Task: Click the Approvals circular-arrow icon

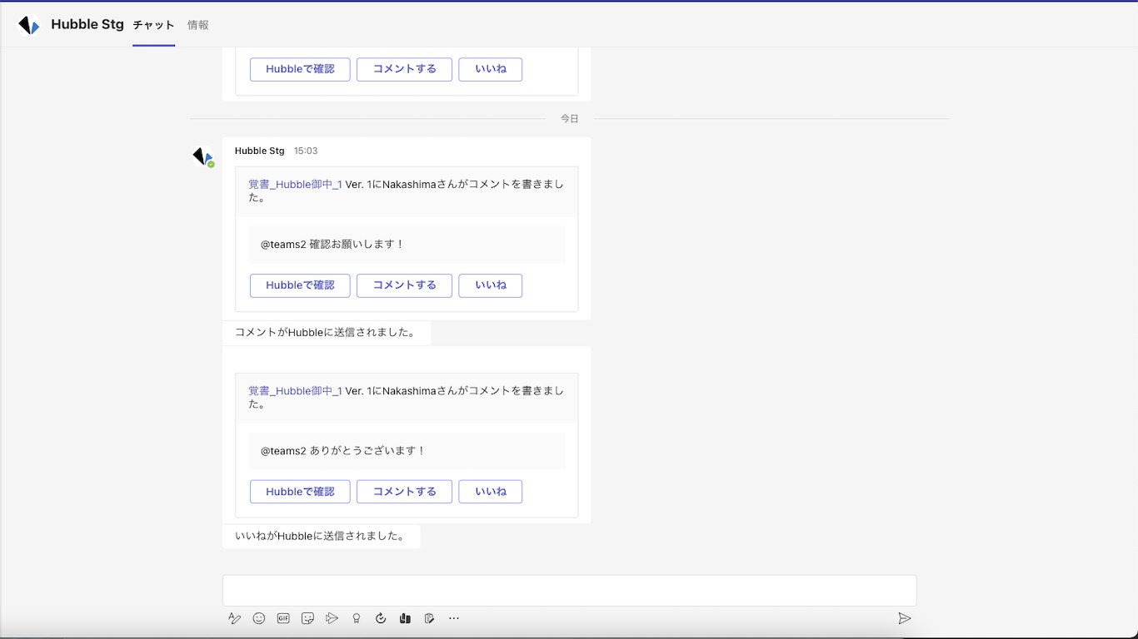Action: (x=381, y=618)
